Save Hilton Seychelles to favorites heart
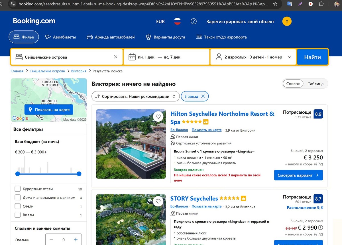 coord(158,117)
